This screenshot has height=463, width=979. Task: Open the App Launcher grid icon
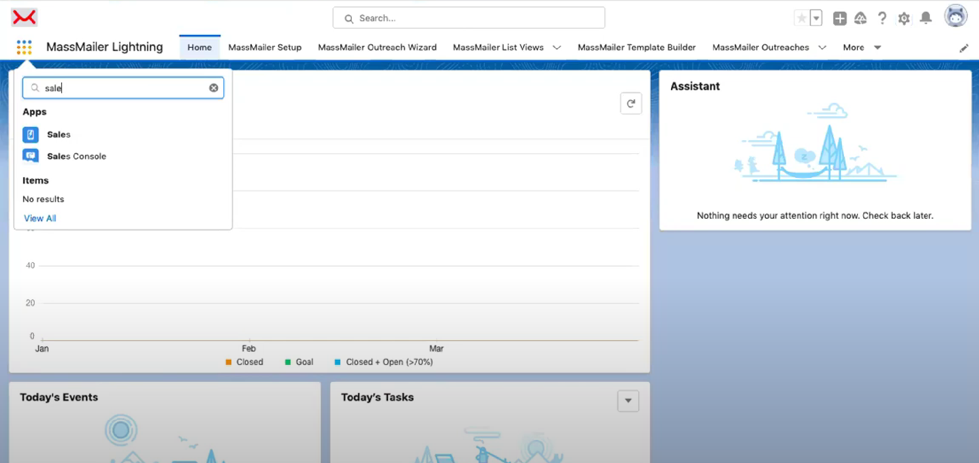[24, 47]
